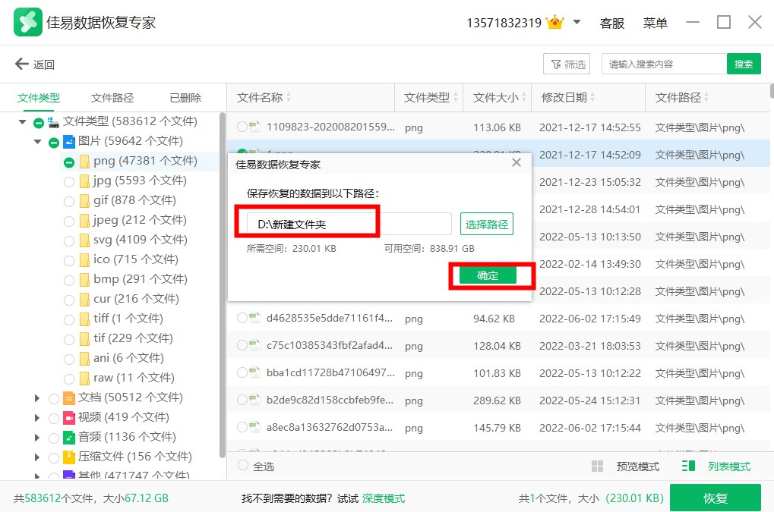Focus the search content input field
774x512 pixels.
point(664,64)
